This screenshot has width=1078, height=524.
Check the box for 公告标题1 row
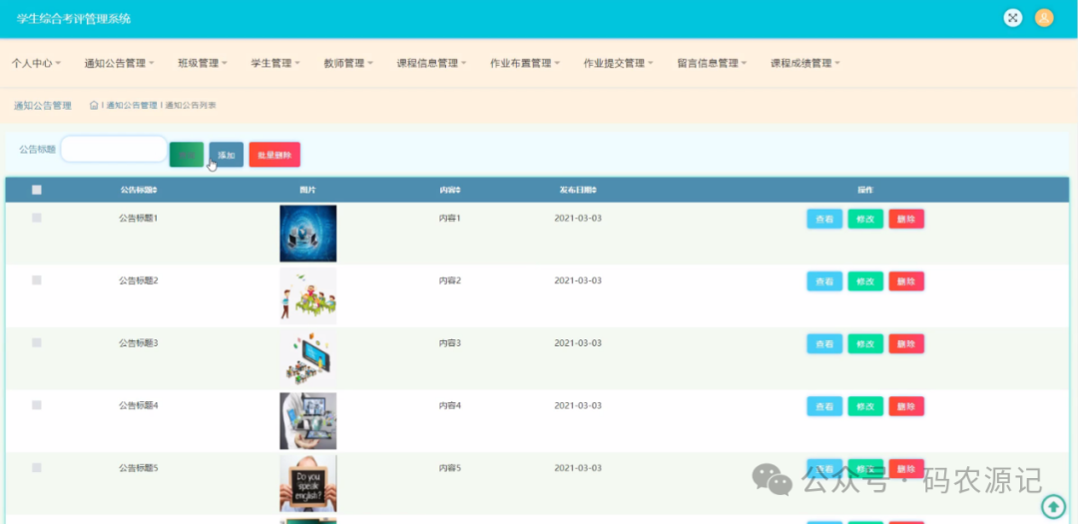tap(37, 218)
